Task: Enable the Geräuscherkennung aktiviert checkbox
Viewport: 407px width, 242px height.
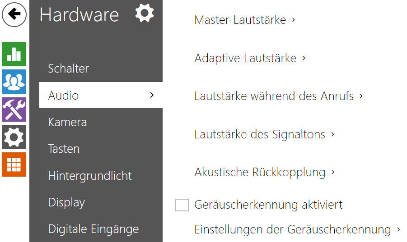Action: point(182,205)
